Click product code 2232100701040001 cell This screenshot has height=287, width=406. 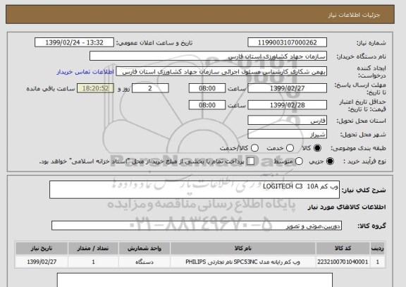343,262
